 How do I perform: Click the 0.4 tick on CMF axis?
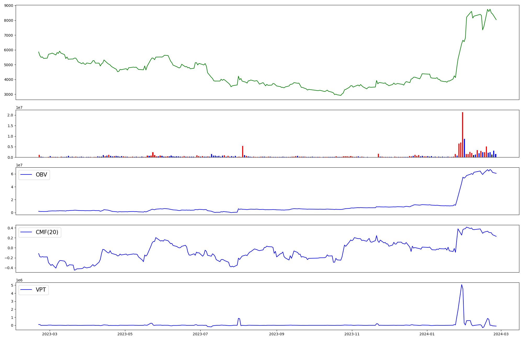tap(10, 228)
